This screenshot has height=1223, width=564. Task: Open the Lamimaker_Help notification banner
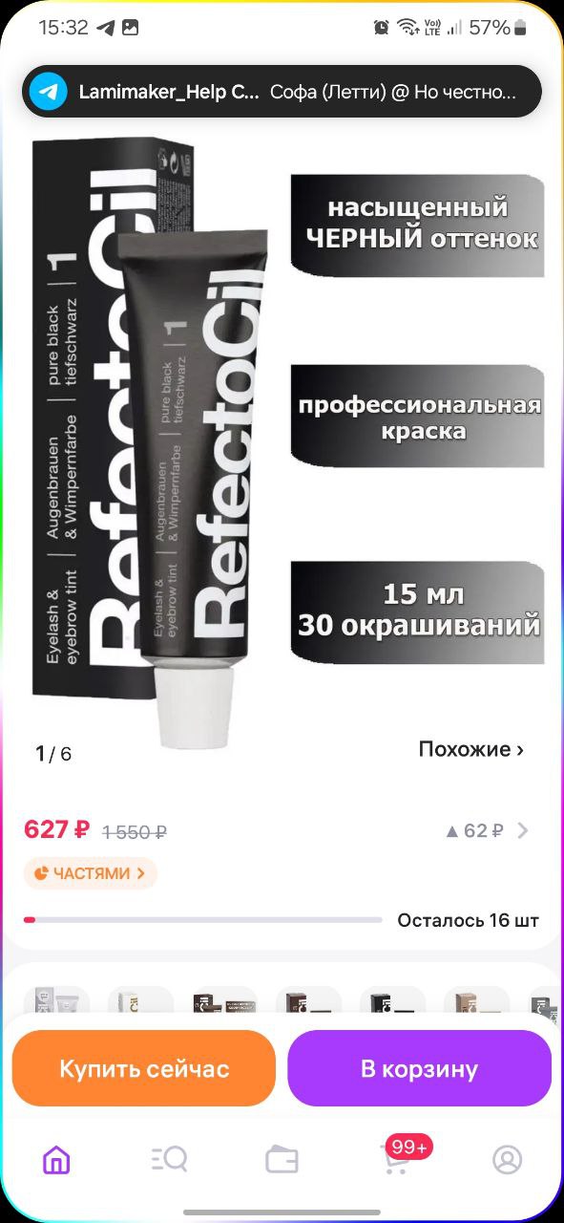click(282, 92)
